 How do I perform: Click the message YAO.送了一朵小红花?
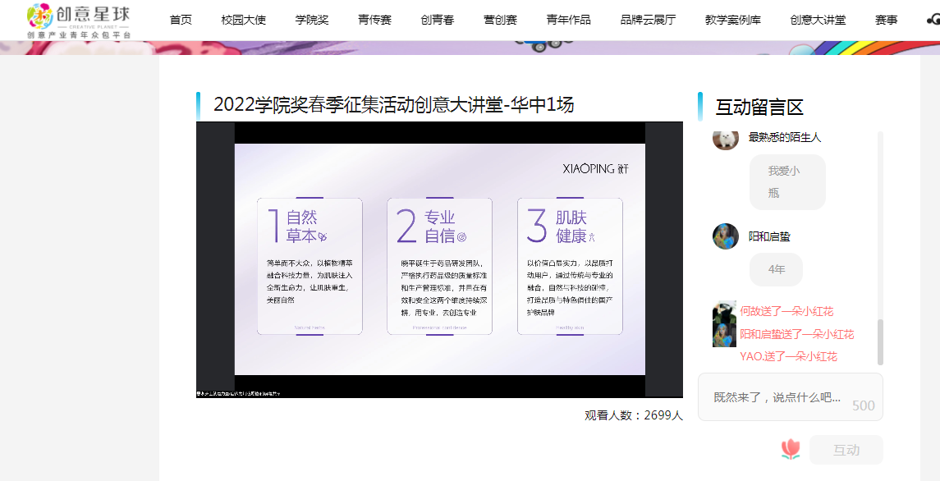point(788,357)
